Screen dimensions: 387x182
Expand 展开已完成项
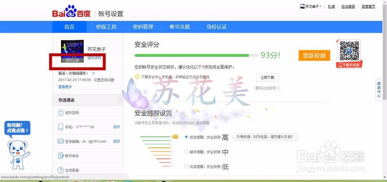pos(267,88)
